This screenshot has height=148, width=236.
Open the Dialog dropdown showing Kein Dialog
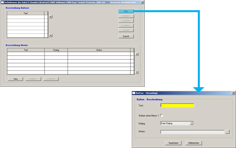177,123
